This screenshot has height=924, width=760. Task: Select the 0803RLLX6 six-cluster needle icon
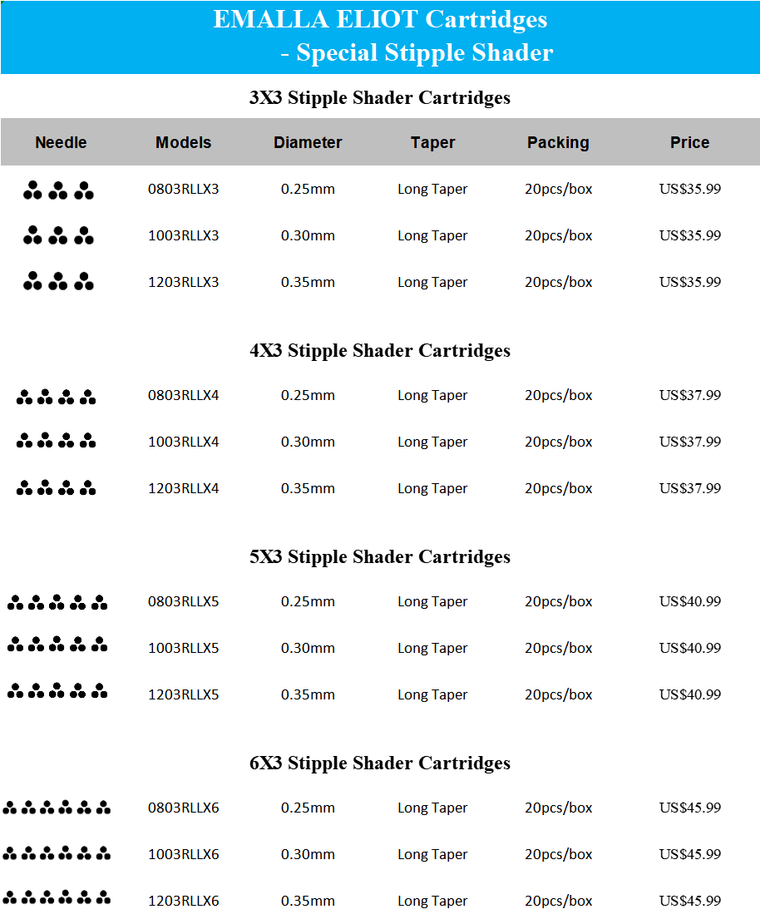coord(57,807)
